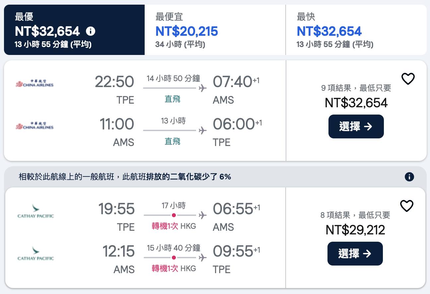Click the 9 項結果 text for China Airlines
This screenshot has width=430, height=294.
(x=356, y=88)
